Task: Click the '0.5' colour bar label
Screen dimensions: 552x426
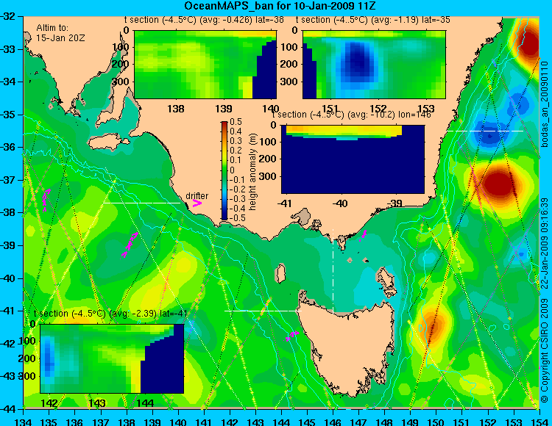Action: 236,122
